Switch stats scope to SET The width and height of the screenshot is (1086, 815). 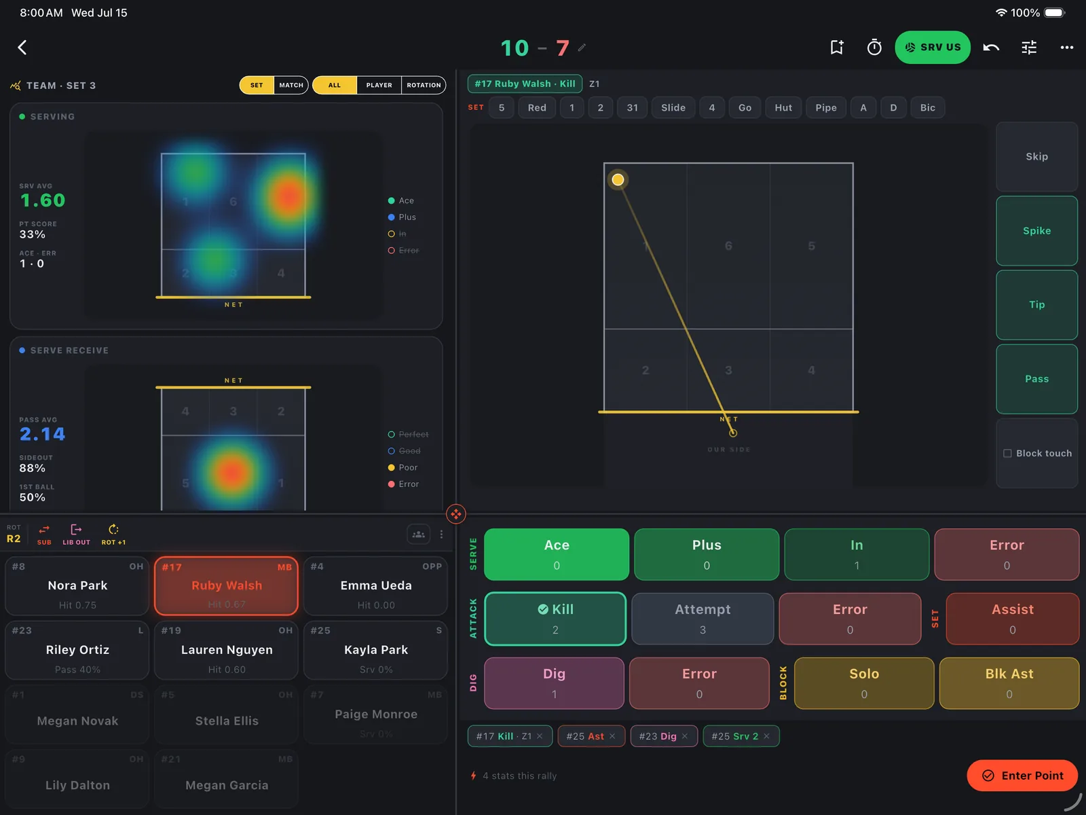click(257, 85)
